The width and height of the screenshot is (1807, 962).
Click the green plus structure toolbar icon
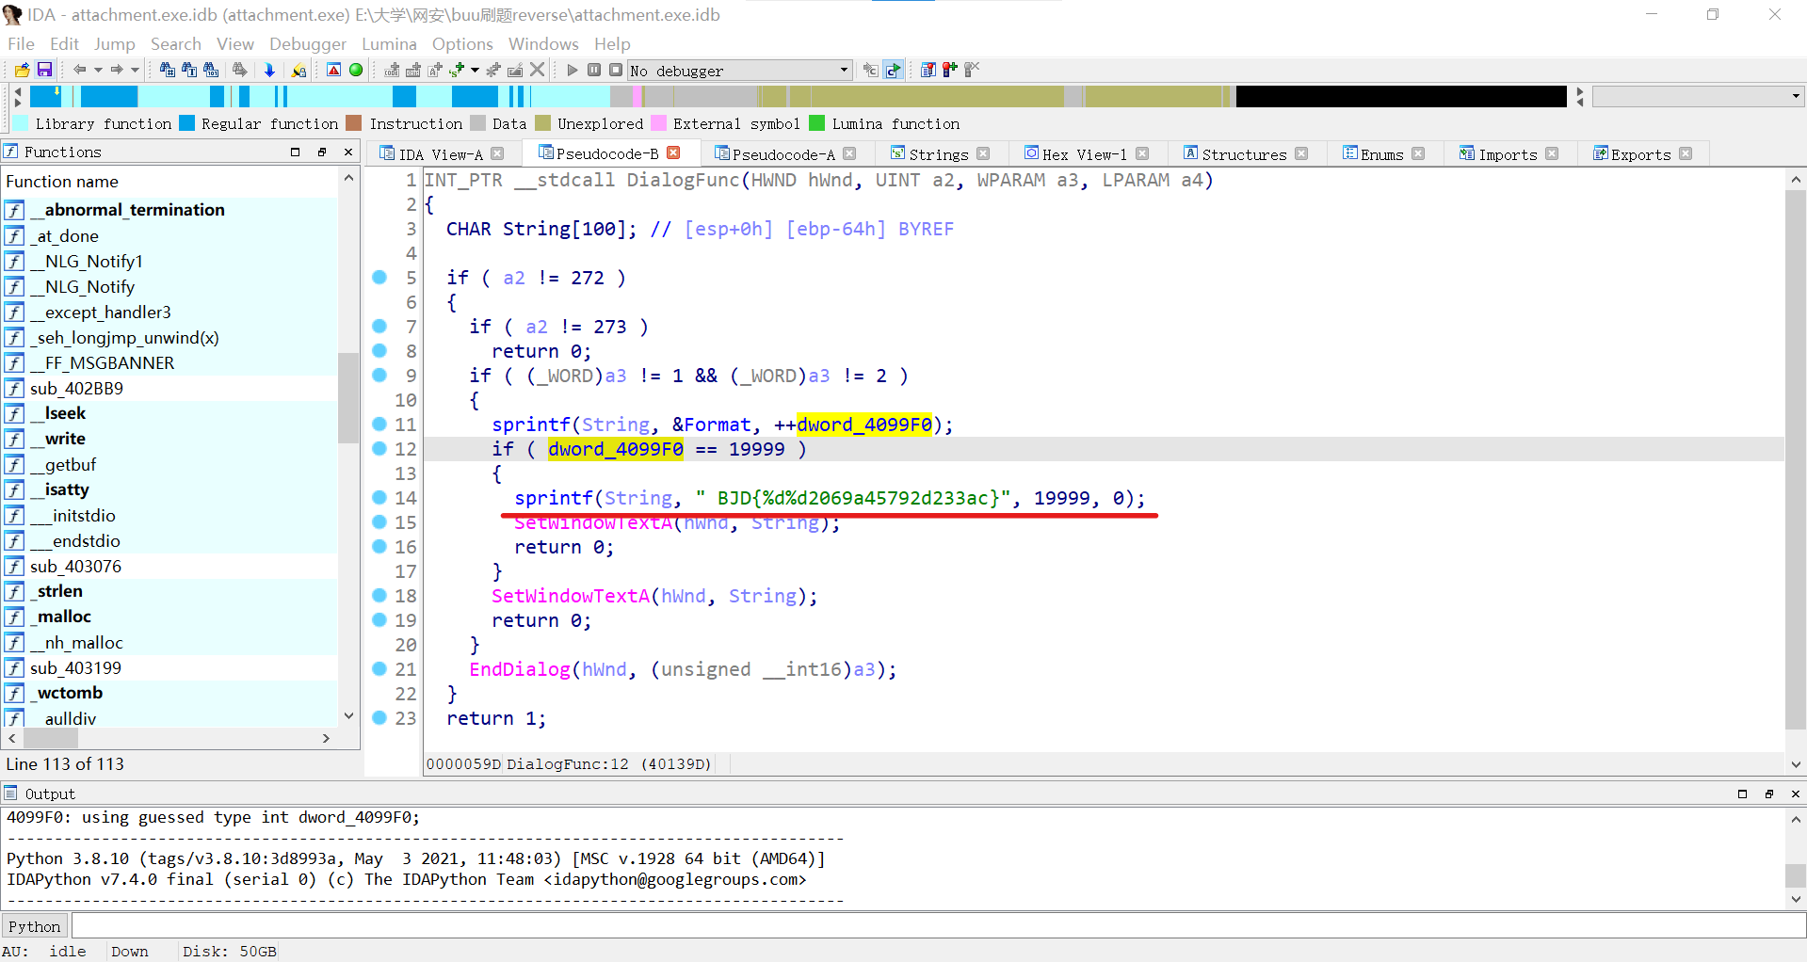(457, 70)
